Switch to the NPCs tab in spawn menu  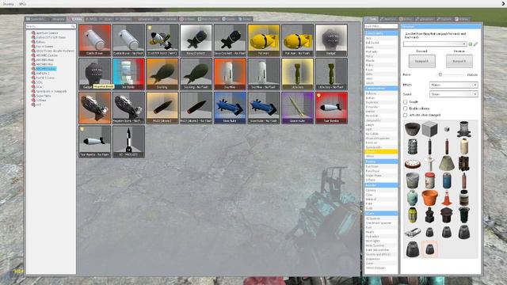point(91,19)
